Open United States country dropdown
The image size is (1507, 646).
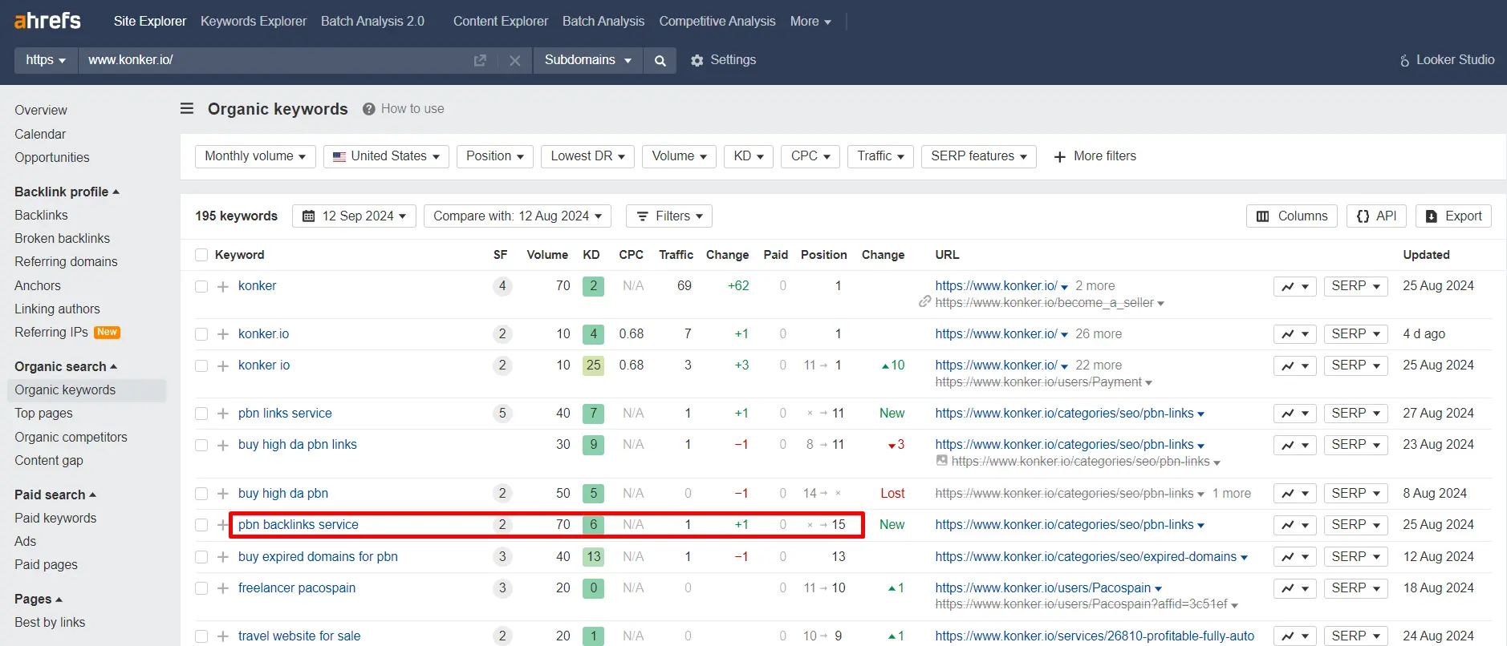click(x=386, y=156)
